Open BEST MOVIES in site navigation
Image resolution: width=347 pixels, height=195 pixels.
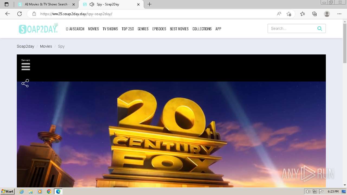[179, 29]
